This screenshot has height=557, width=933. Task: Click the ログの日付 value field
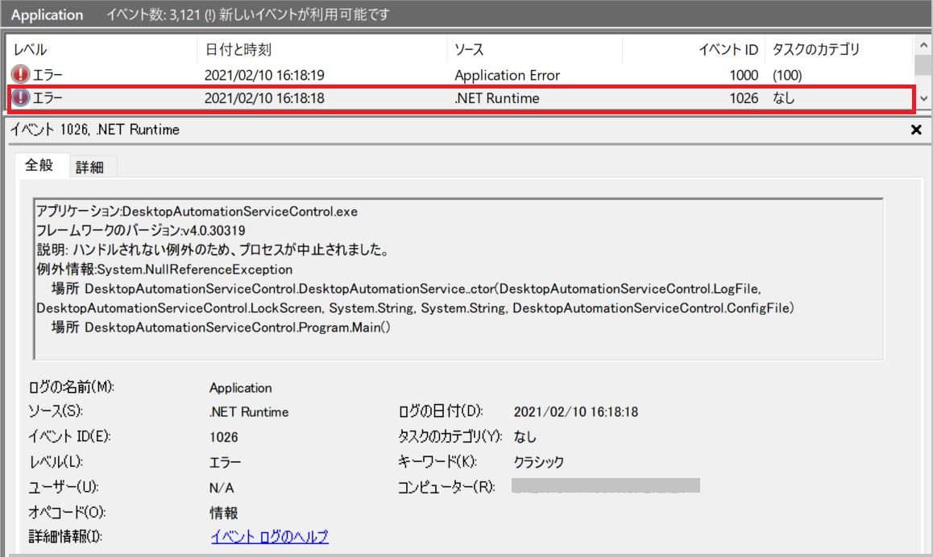click(x=576, y=412)
